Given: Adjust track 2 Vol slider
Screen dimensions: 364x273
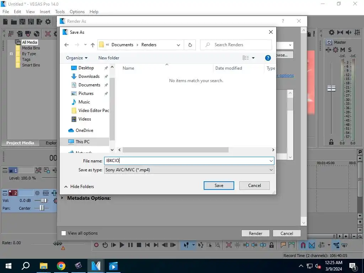Looking at the screenshot, I should click(44, 200).
